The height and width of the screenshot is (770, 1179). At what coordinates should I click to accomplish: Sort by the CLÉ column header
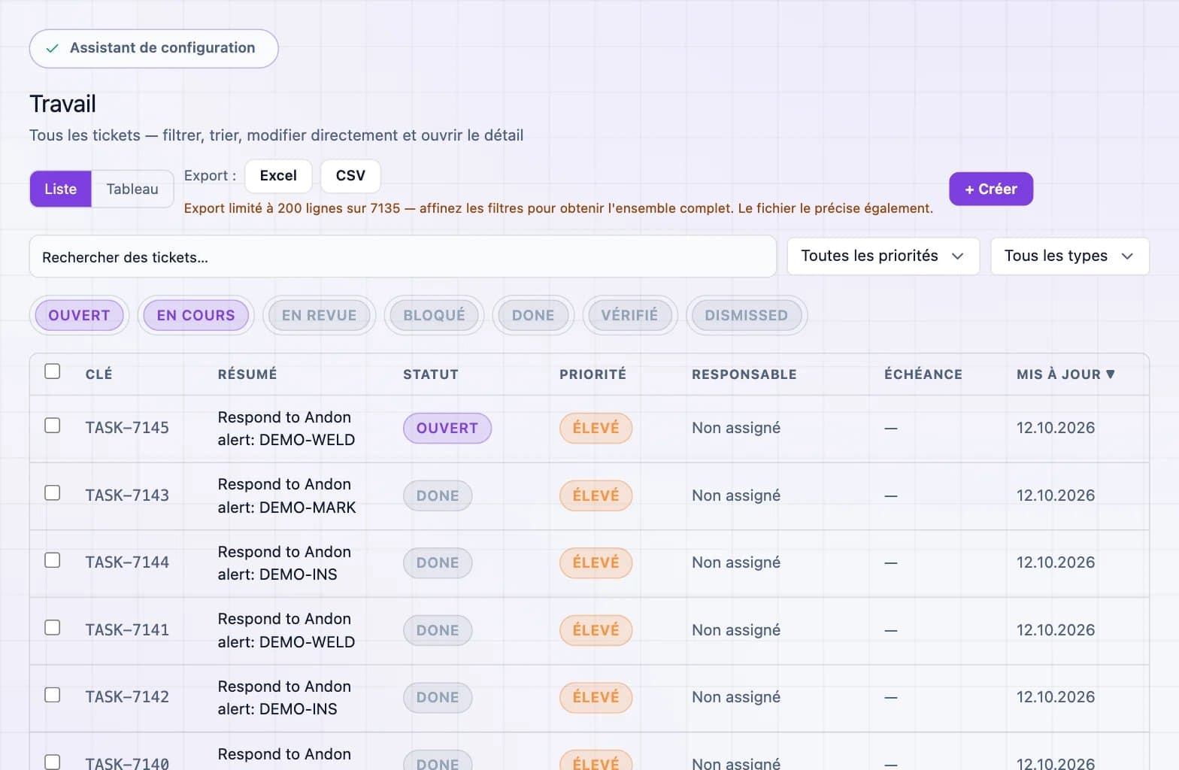coord(99,374)
